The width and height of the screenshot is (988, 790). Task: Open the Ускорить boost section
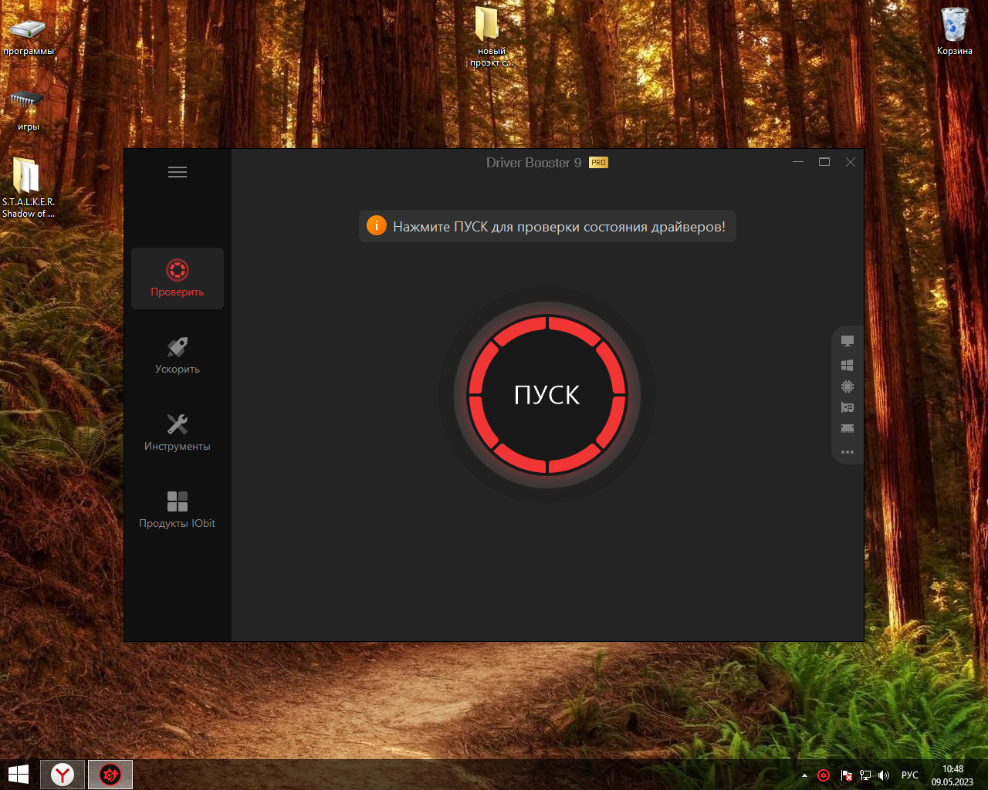178,356
